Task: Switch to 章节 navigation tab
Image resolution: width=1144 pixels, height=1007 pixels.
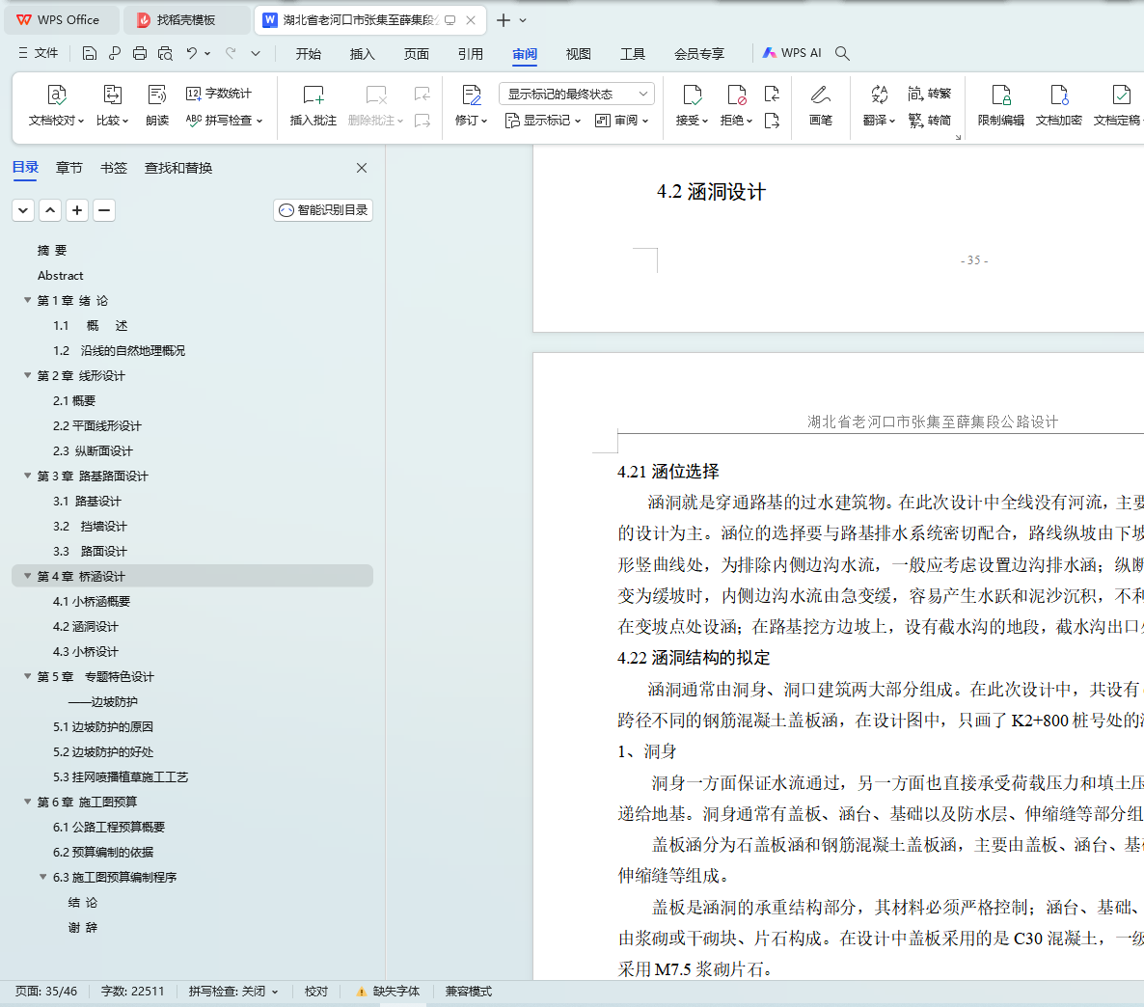Action: click(69, 168)
